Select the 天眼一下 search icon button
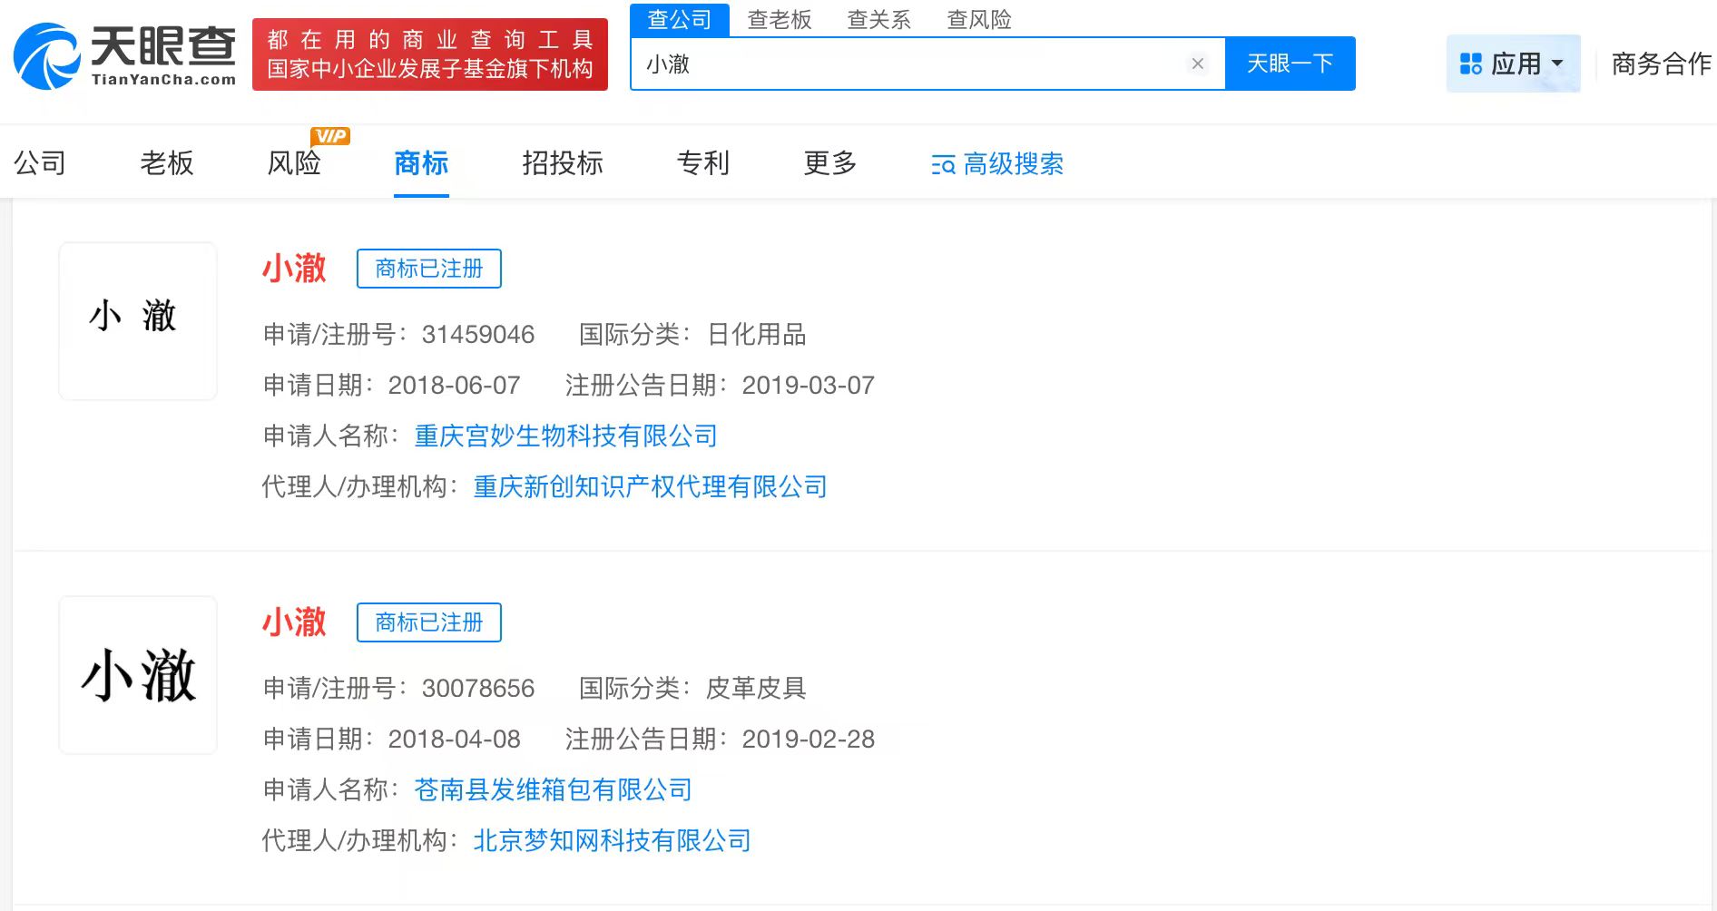1717x911 pixels. click(x=1290, y=63)
